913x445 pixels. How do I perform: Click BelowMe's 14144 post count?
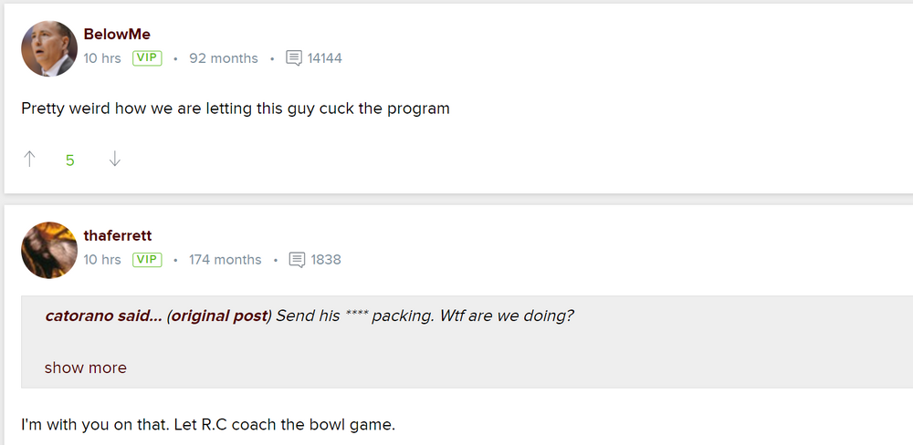coord(325,58)
